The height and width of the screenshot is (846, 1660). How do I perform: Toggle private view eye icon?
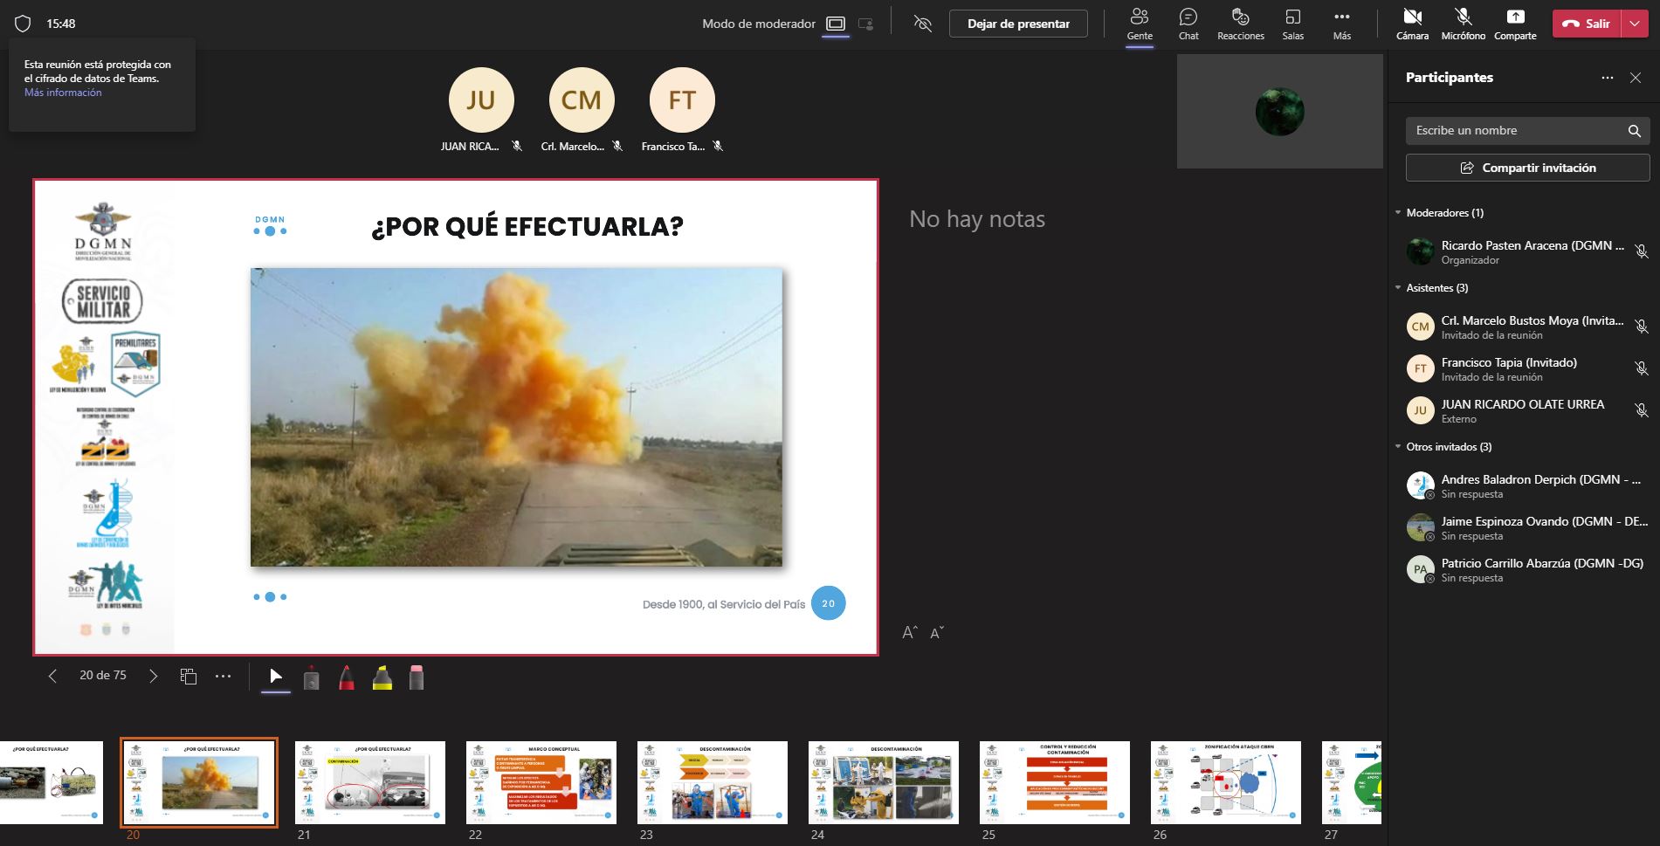[x=922, y=24]
